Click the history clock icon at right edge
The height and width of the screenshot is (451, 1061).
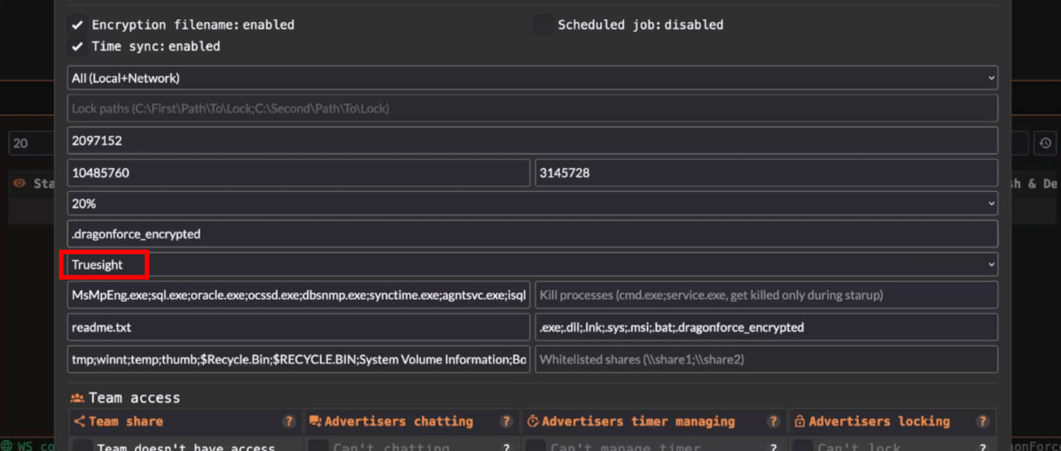tap(1045, 143)
